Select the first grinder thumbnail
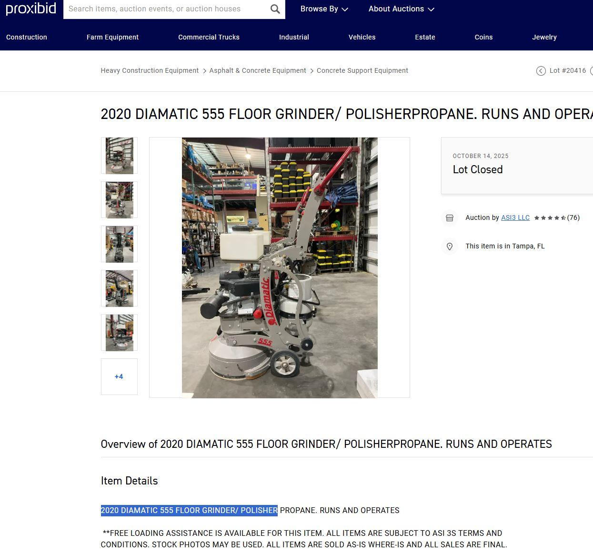 tap(119, 156)
